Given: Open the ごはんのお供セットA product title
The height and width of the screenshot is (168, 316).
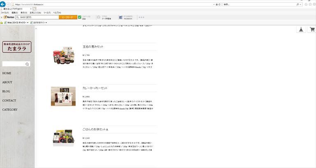Looking at the screenshot, I should [x=95, y=129].
